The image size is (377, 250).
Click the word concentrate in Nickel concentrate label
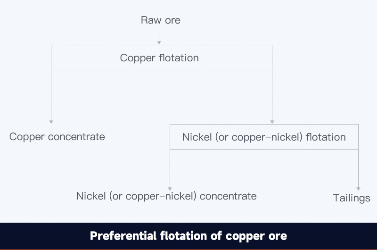pos(228,196)
